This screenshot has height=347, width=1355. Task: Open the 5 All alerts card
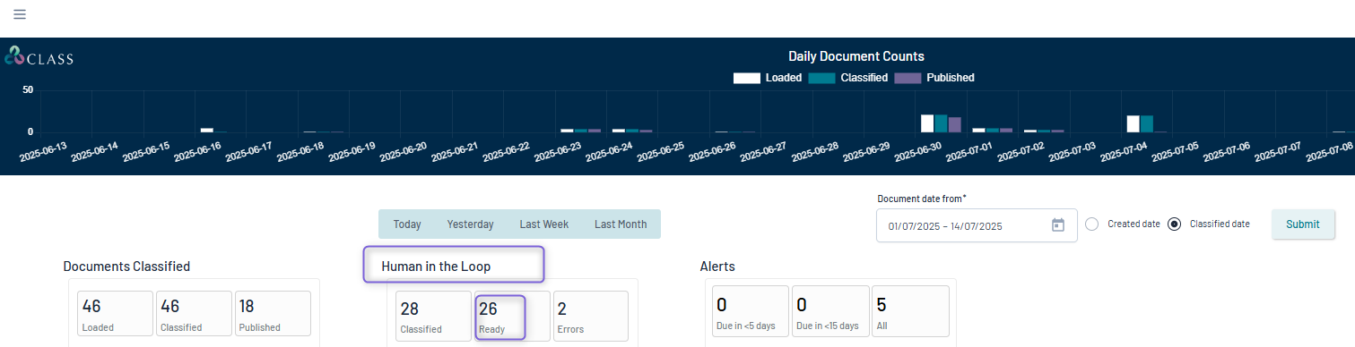(910, 311)
